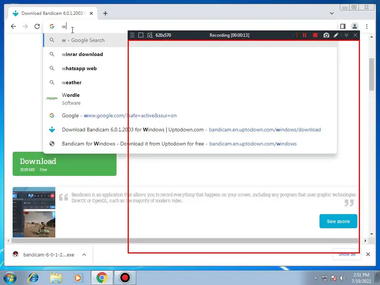This screenshot has width=380, height=285.
Task: Open Action Center flag icon
Action: (x=334, y=278)
